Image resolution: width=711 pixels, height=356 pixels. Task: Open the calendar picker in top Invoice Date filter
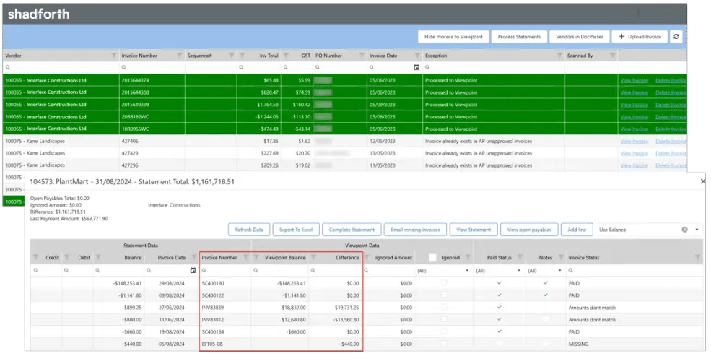coord(416,68)
